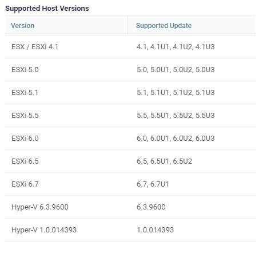Click the Supported Host Versions heading
The height and width of the screenshot is (253, 263).
point(47,9)
